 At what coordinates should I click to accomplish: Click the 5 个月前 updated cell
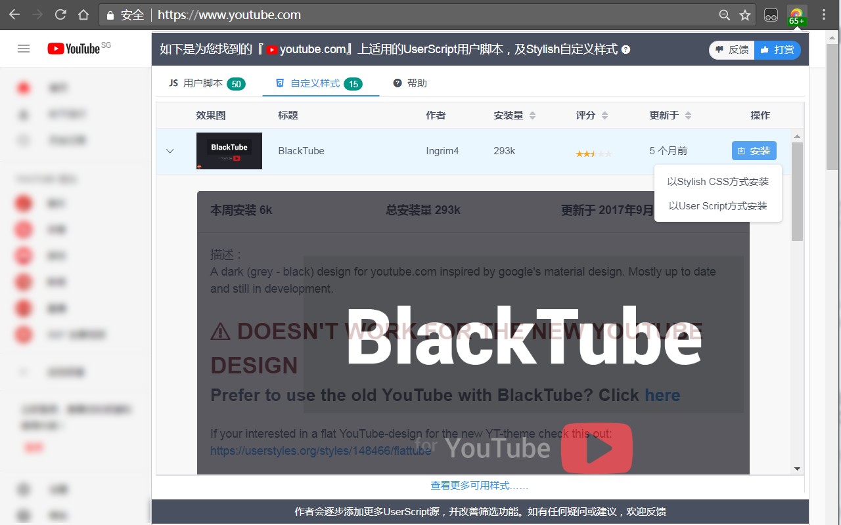[668, 151]
